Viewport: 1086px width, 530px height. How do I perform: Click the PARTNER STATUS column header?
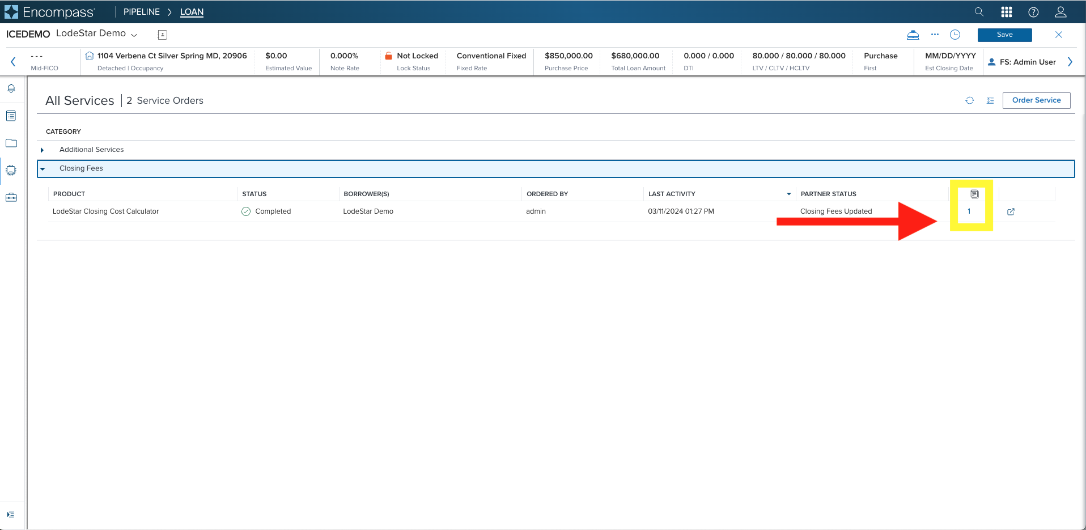click(829, 194)
